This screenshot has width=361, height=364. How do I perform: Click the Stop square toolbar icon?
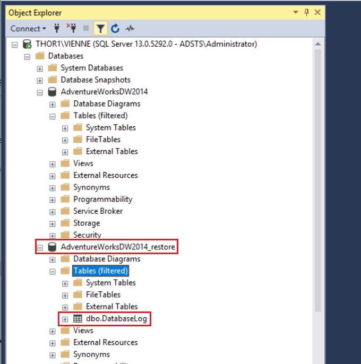click(x=86, y=28)
